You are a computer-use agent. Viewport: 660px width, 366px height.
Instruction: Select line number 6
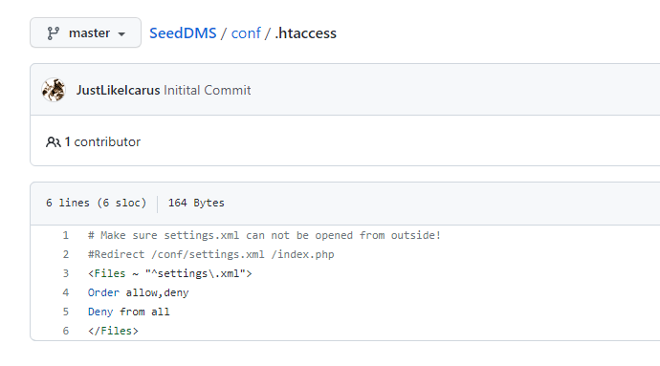66,331
